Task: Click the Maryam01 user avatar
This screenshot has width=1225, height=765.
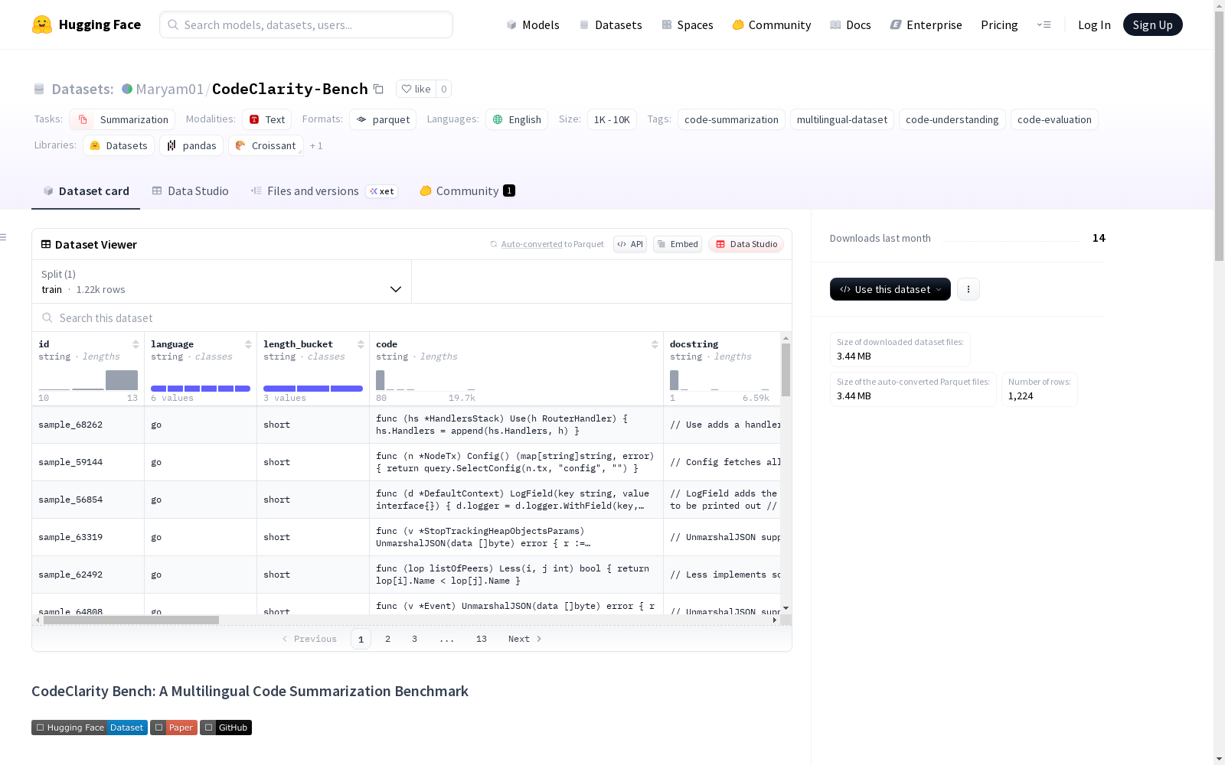Action: click(127, 89)
